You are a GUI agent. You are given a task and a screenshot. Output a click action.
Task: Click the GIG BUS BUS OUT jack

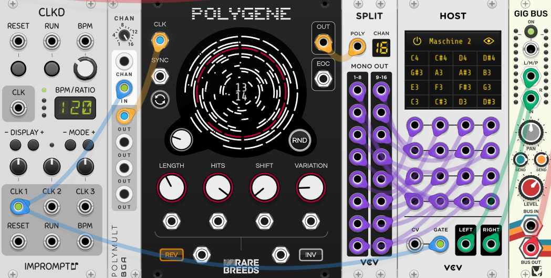(531, 248)
